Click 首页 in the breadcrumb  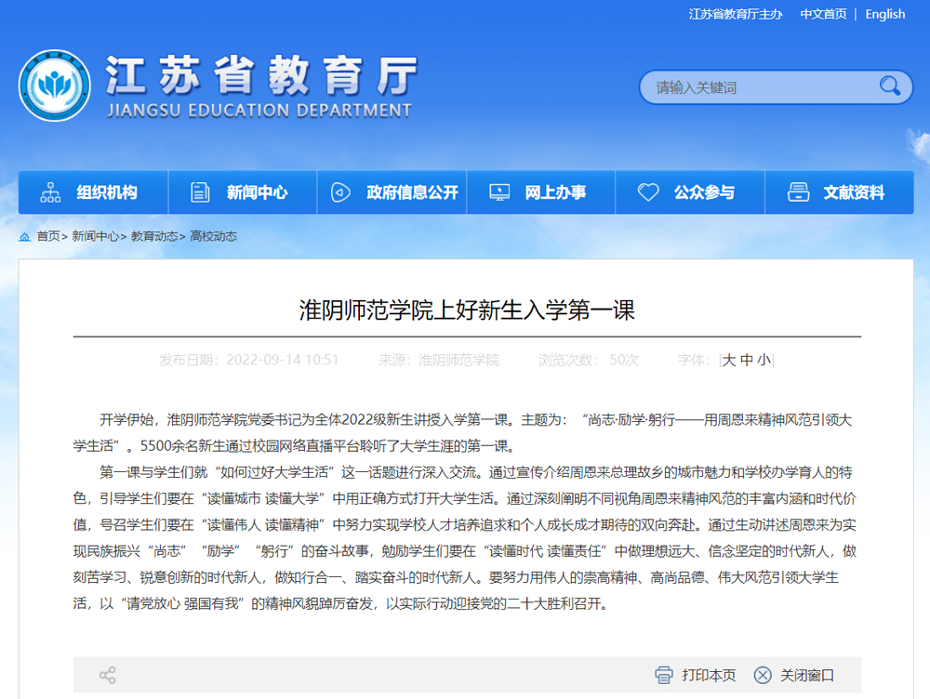pyautogui.click(x=48, y=236)
